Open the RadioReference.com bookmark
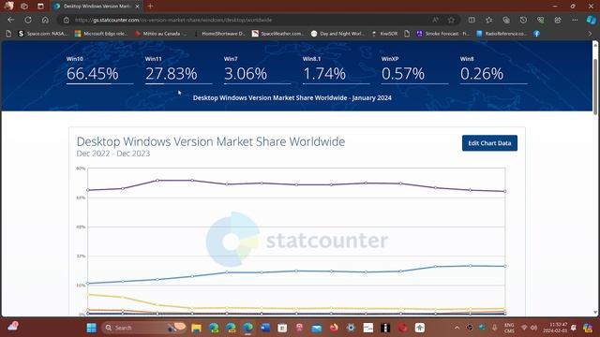 [x=502, y=34]
